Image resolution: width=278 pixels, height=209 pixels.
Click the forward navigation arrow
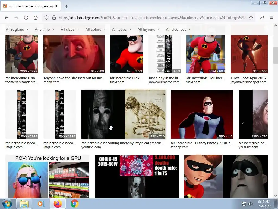click(x=16, y=18)
